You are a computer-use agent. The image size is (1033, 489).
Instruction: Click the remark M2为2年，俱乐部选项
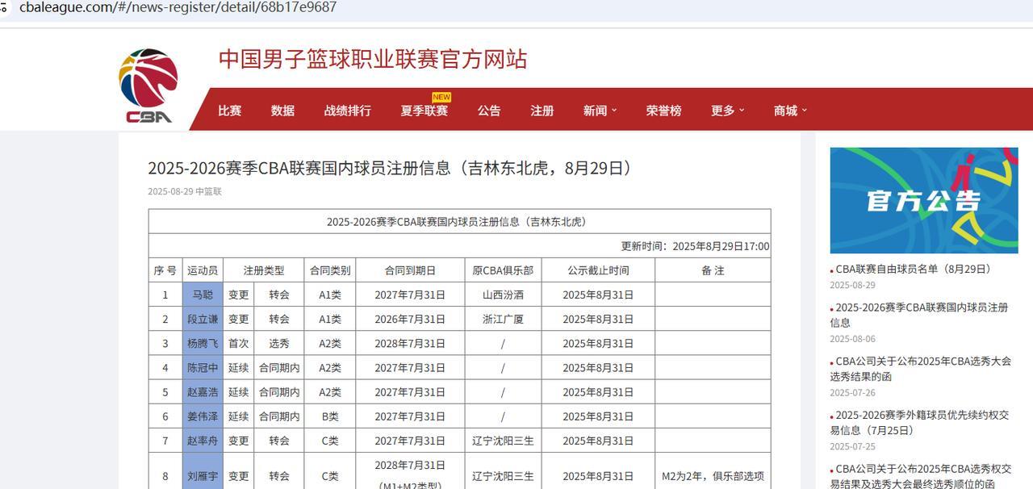713,476
